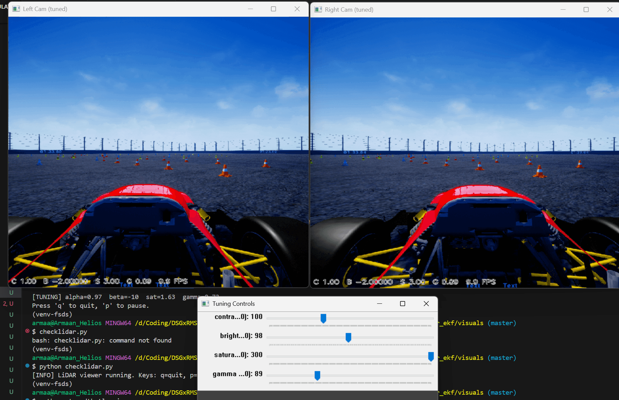Viewport: 619px width, 400px height.
Task: Minimize the Left Cam (tuned) window
Action: coord(251,9)
